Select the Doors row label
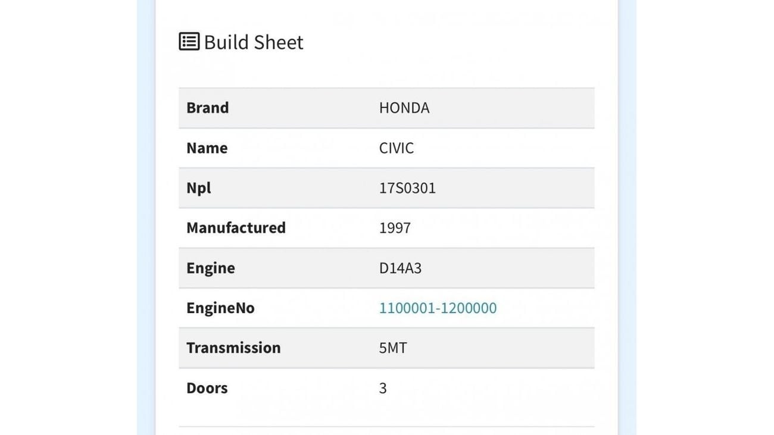 point(207,388)
